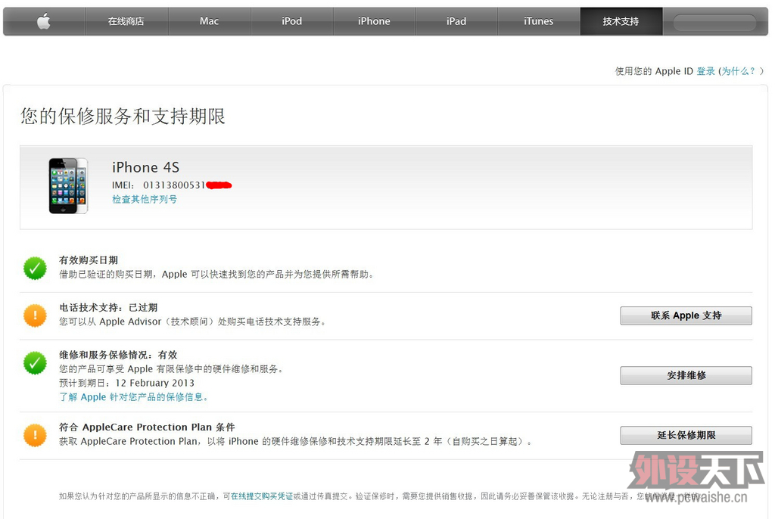Viewport: 775px width, 519px height.
Task: Click the 预计到期日：12 February 2013 text
Action: (x=126, y=383)
